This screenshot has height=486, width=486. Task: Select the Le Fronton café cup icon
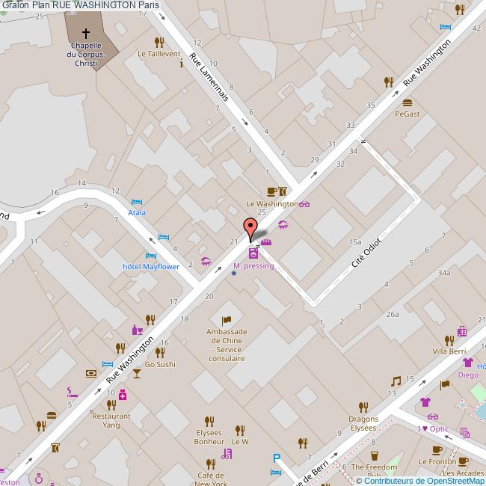point(438,449)
